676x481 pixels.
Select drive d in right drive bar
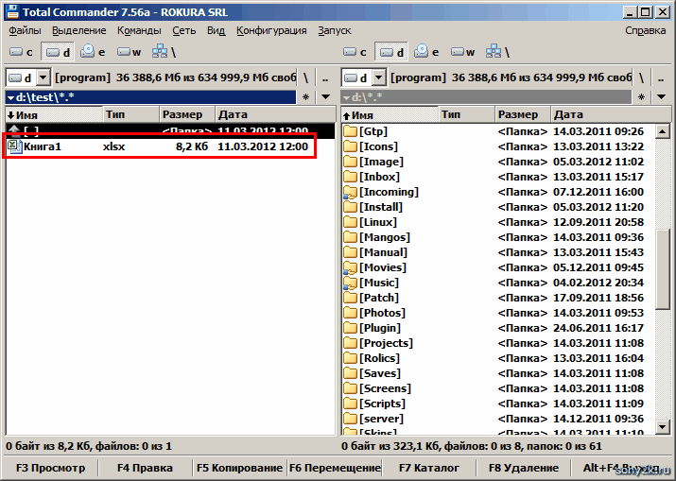tap(391, 52)
